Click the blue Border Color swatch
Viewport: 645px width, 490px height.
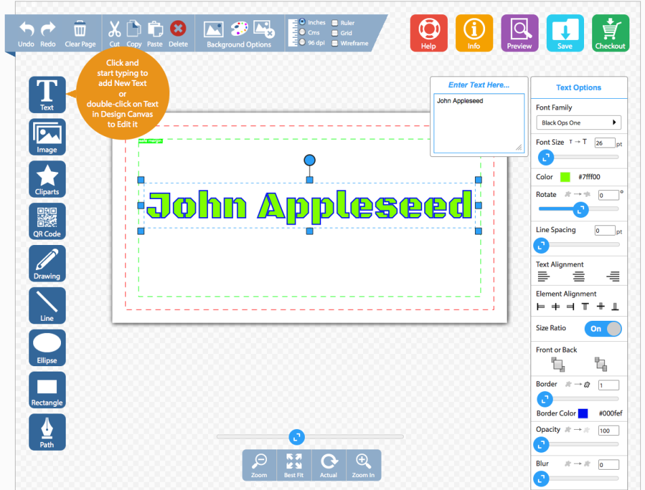583,414
